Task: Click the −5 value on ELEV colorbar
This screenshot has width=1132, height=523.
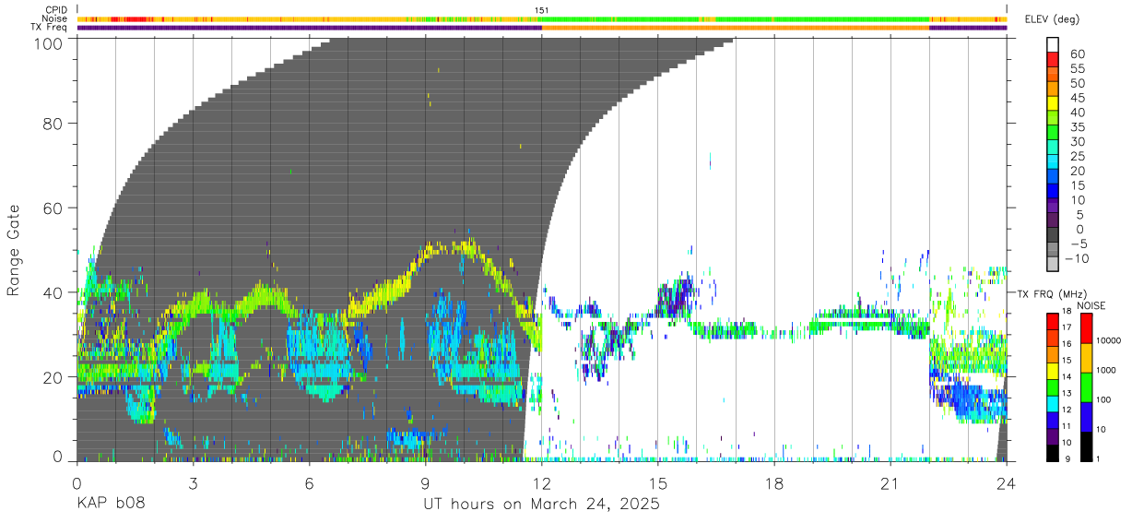Action: [x=1077, y=244]
